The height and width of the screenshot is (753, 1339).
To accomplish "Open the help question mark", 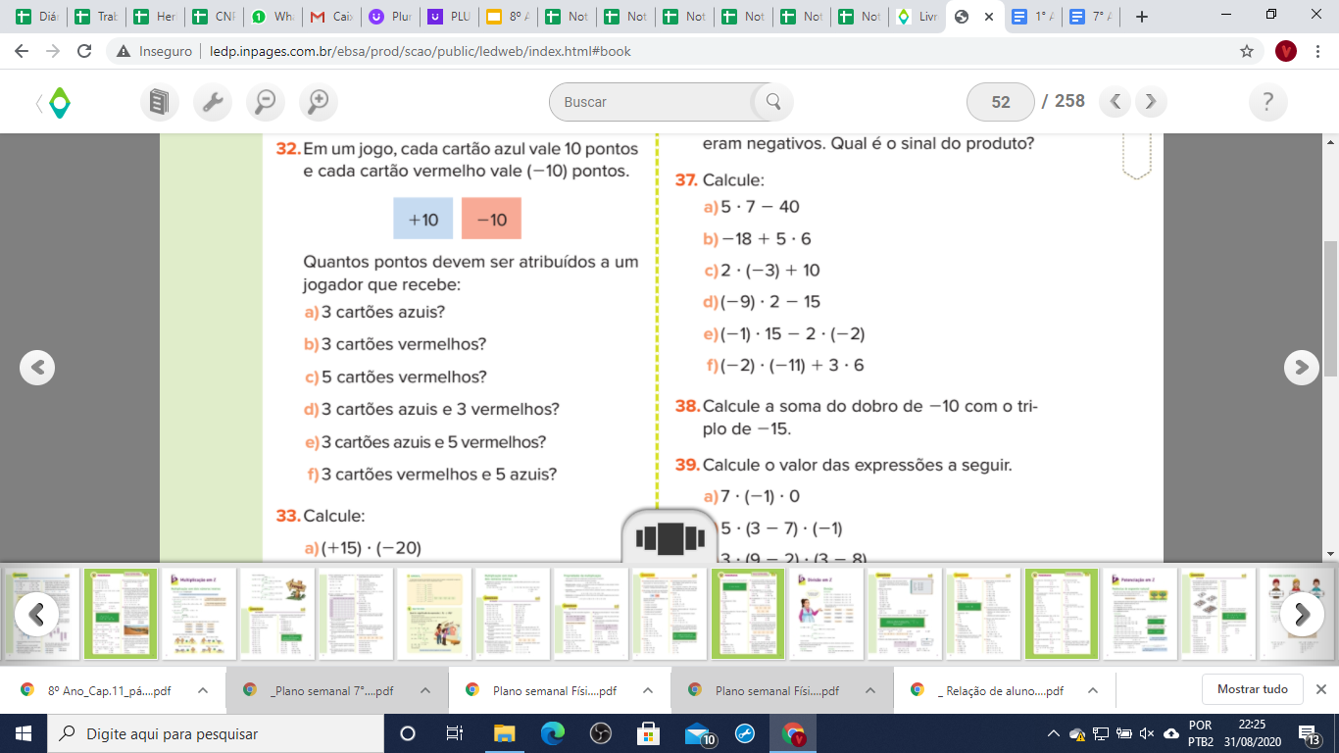I will click(x=1268, y=102).
